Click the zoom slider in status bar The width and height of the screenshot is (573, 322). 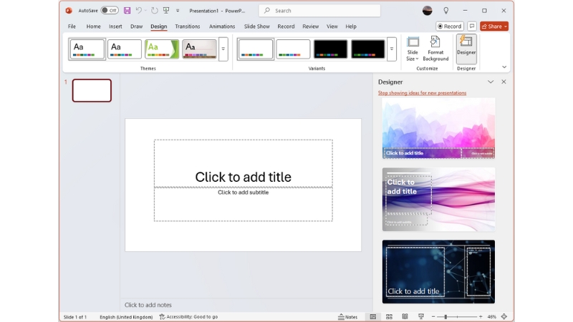click(x=446, y=316)
